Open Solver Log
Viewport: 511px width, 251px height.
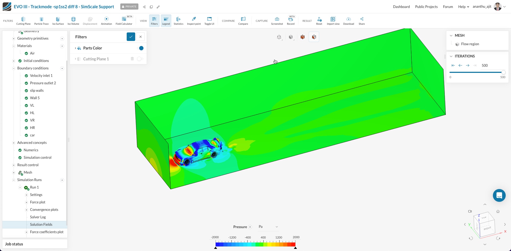[x=38, y=217]
